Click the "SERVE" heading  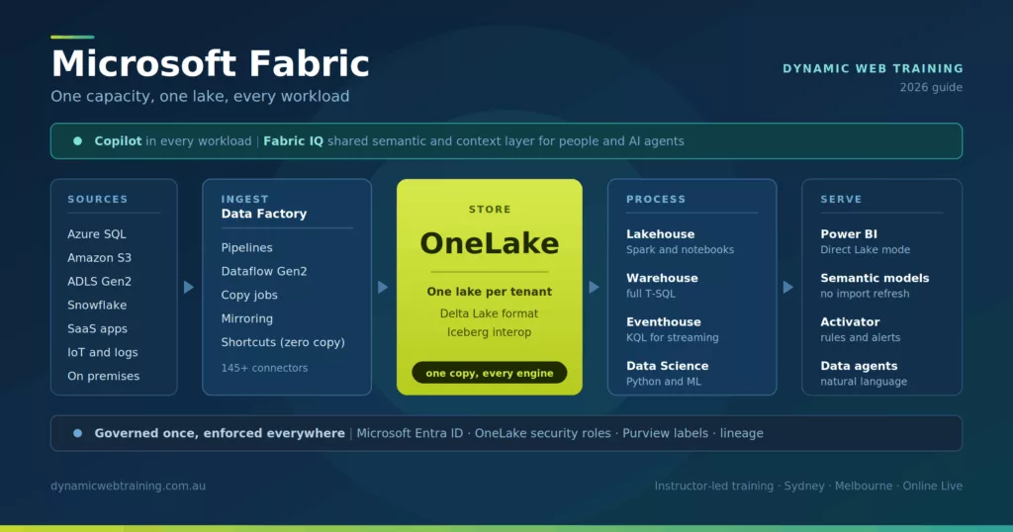(x=841, y=199)
